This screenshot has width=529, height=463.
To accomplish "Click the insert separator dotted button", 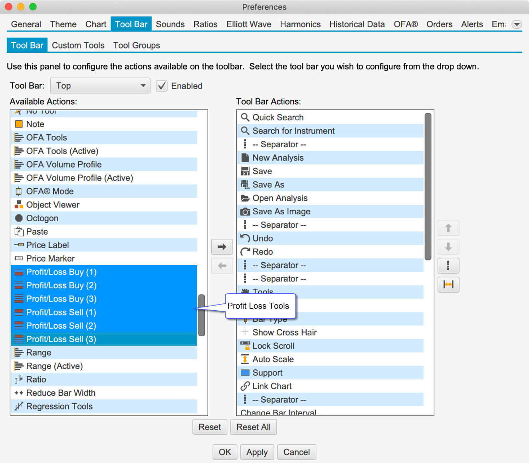I will click(x=448, y=265).
